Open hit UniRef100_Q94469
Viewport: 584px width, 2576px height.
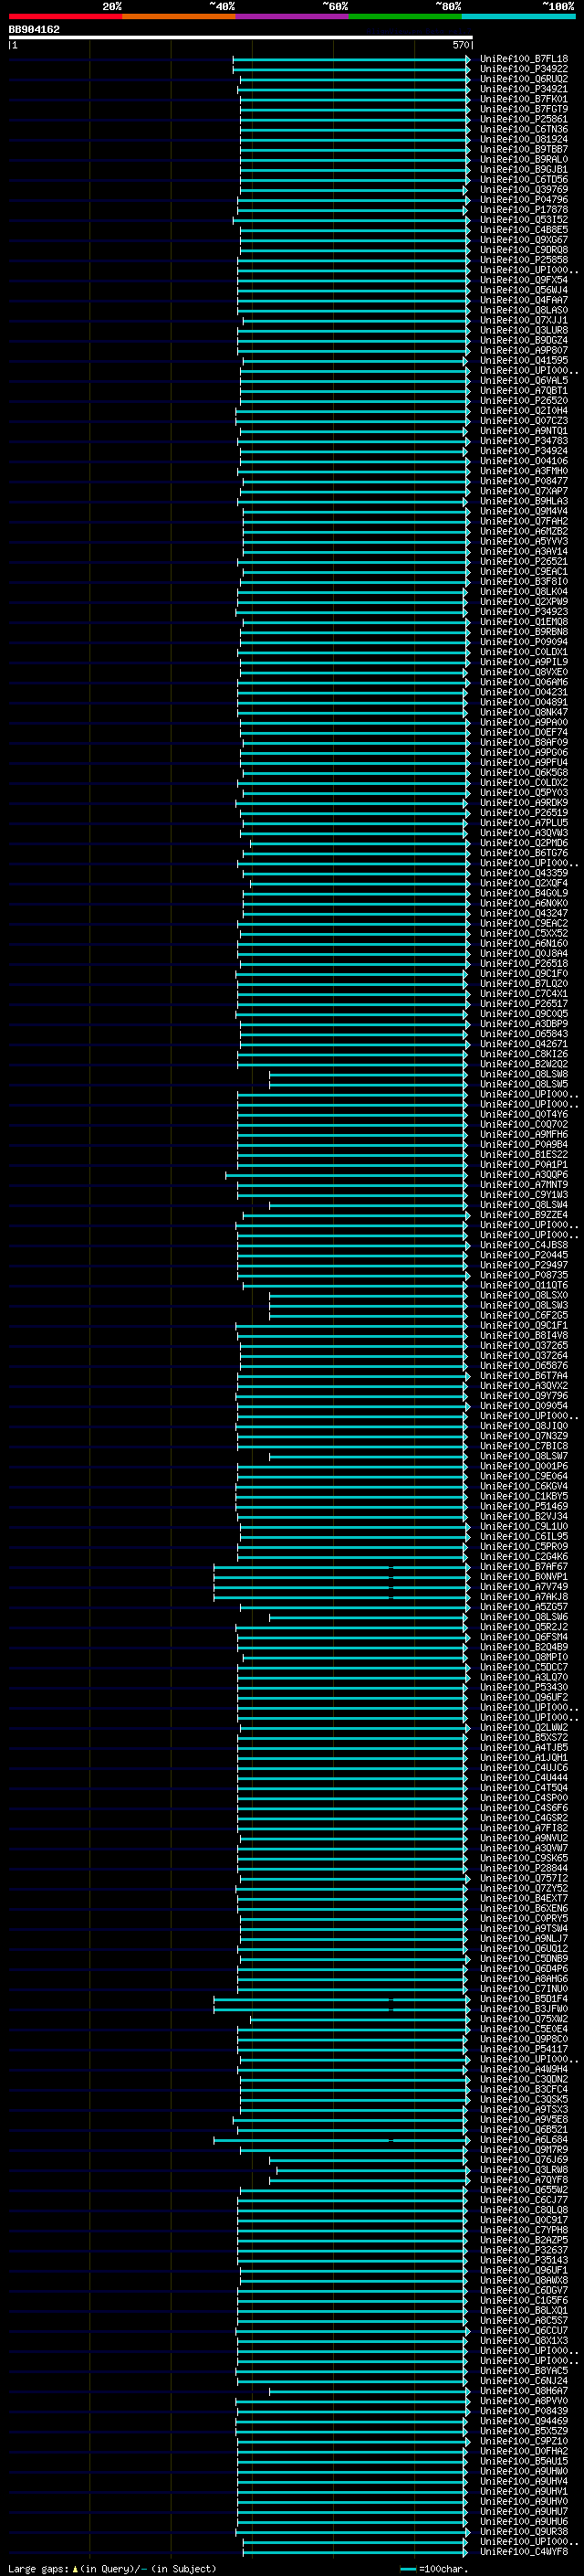tap(524, 2421)
